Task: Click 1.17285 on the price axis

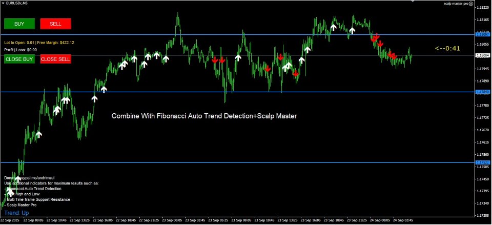Action: pyautogui.click(x=483, y=216)
